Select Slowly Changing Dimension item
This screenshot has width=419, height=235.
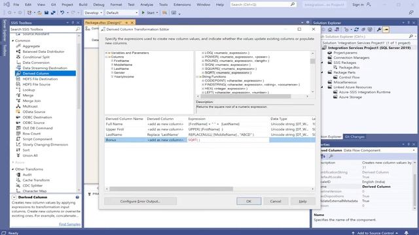point(45,144)
